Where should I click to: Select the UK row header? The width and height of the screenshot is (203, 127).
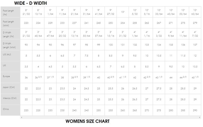10,67
